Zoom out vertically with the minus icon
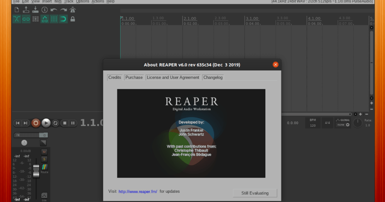Screen dimensions: 385x202 [x=371, y=109]
